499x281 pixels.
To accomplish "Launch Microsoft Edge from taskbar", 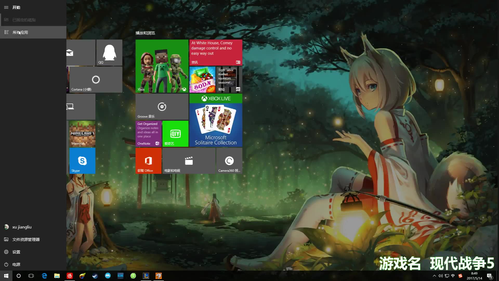I will pyautogui.click(x=44, y=276).
